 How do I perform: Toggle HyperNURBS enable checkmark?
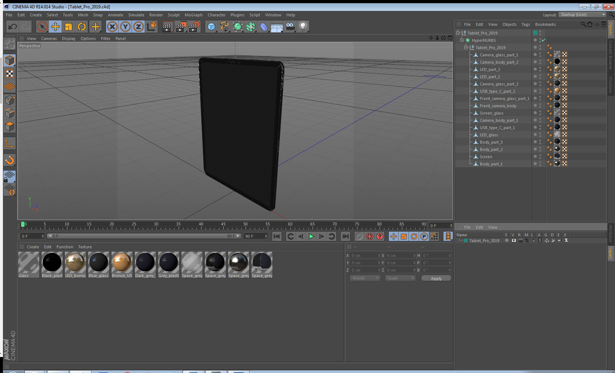pyautogui.click(x=544, y=40)
